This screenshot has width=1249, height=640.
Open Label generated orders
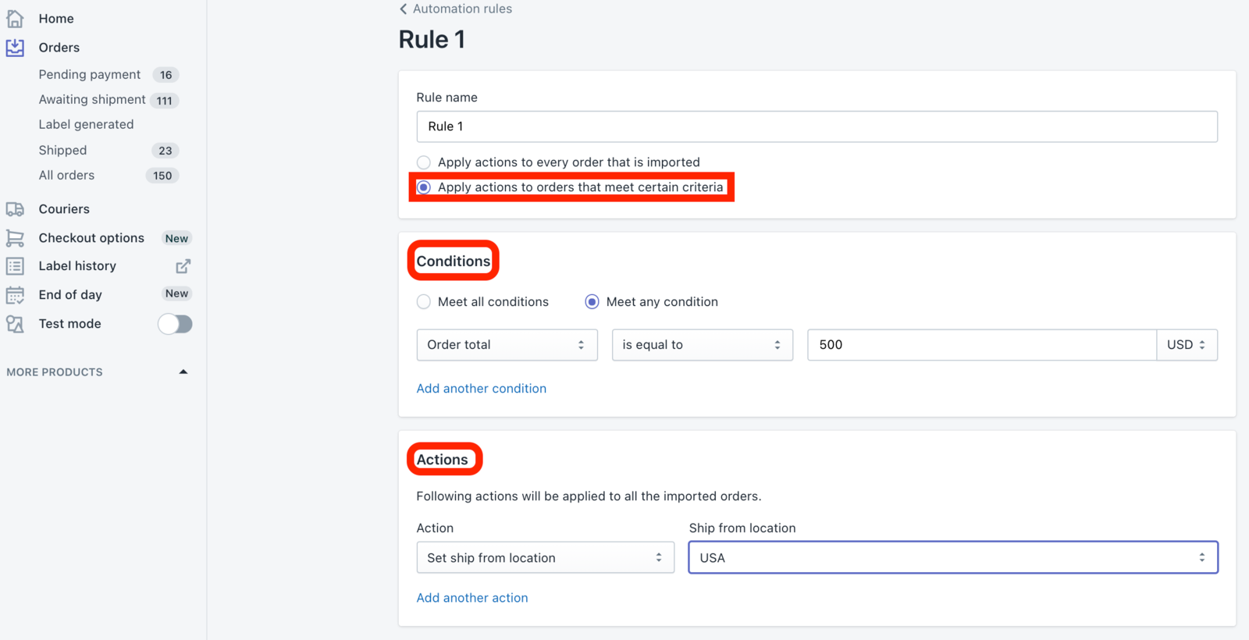86,125
